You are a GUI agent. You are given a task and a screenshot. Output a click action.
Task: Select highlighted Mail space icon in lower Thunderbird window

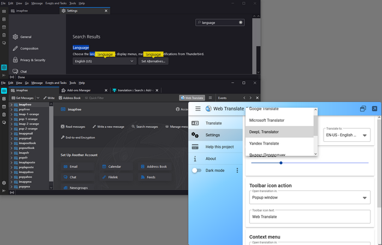point(4,91)
